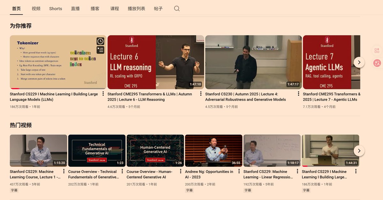
Task: Click the 为你推荐 section heading
Action: pos(21,26)
